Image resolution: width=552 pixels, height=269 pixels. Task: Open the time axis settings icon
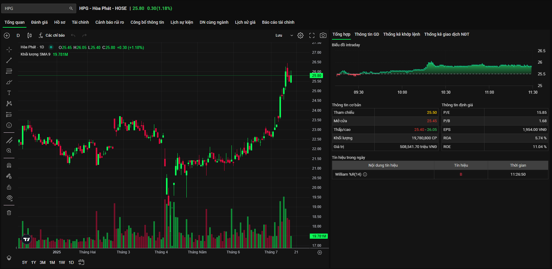click(320, 252)
